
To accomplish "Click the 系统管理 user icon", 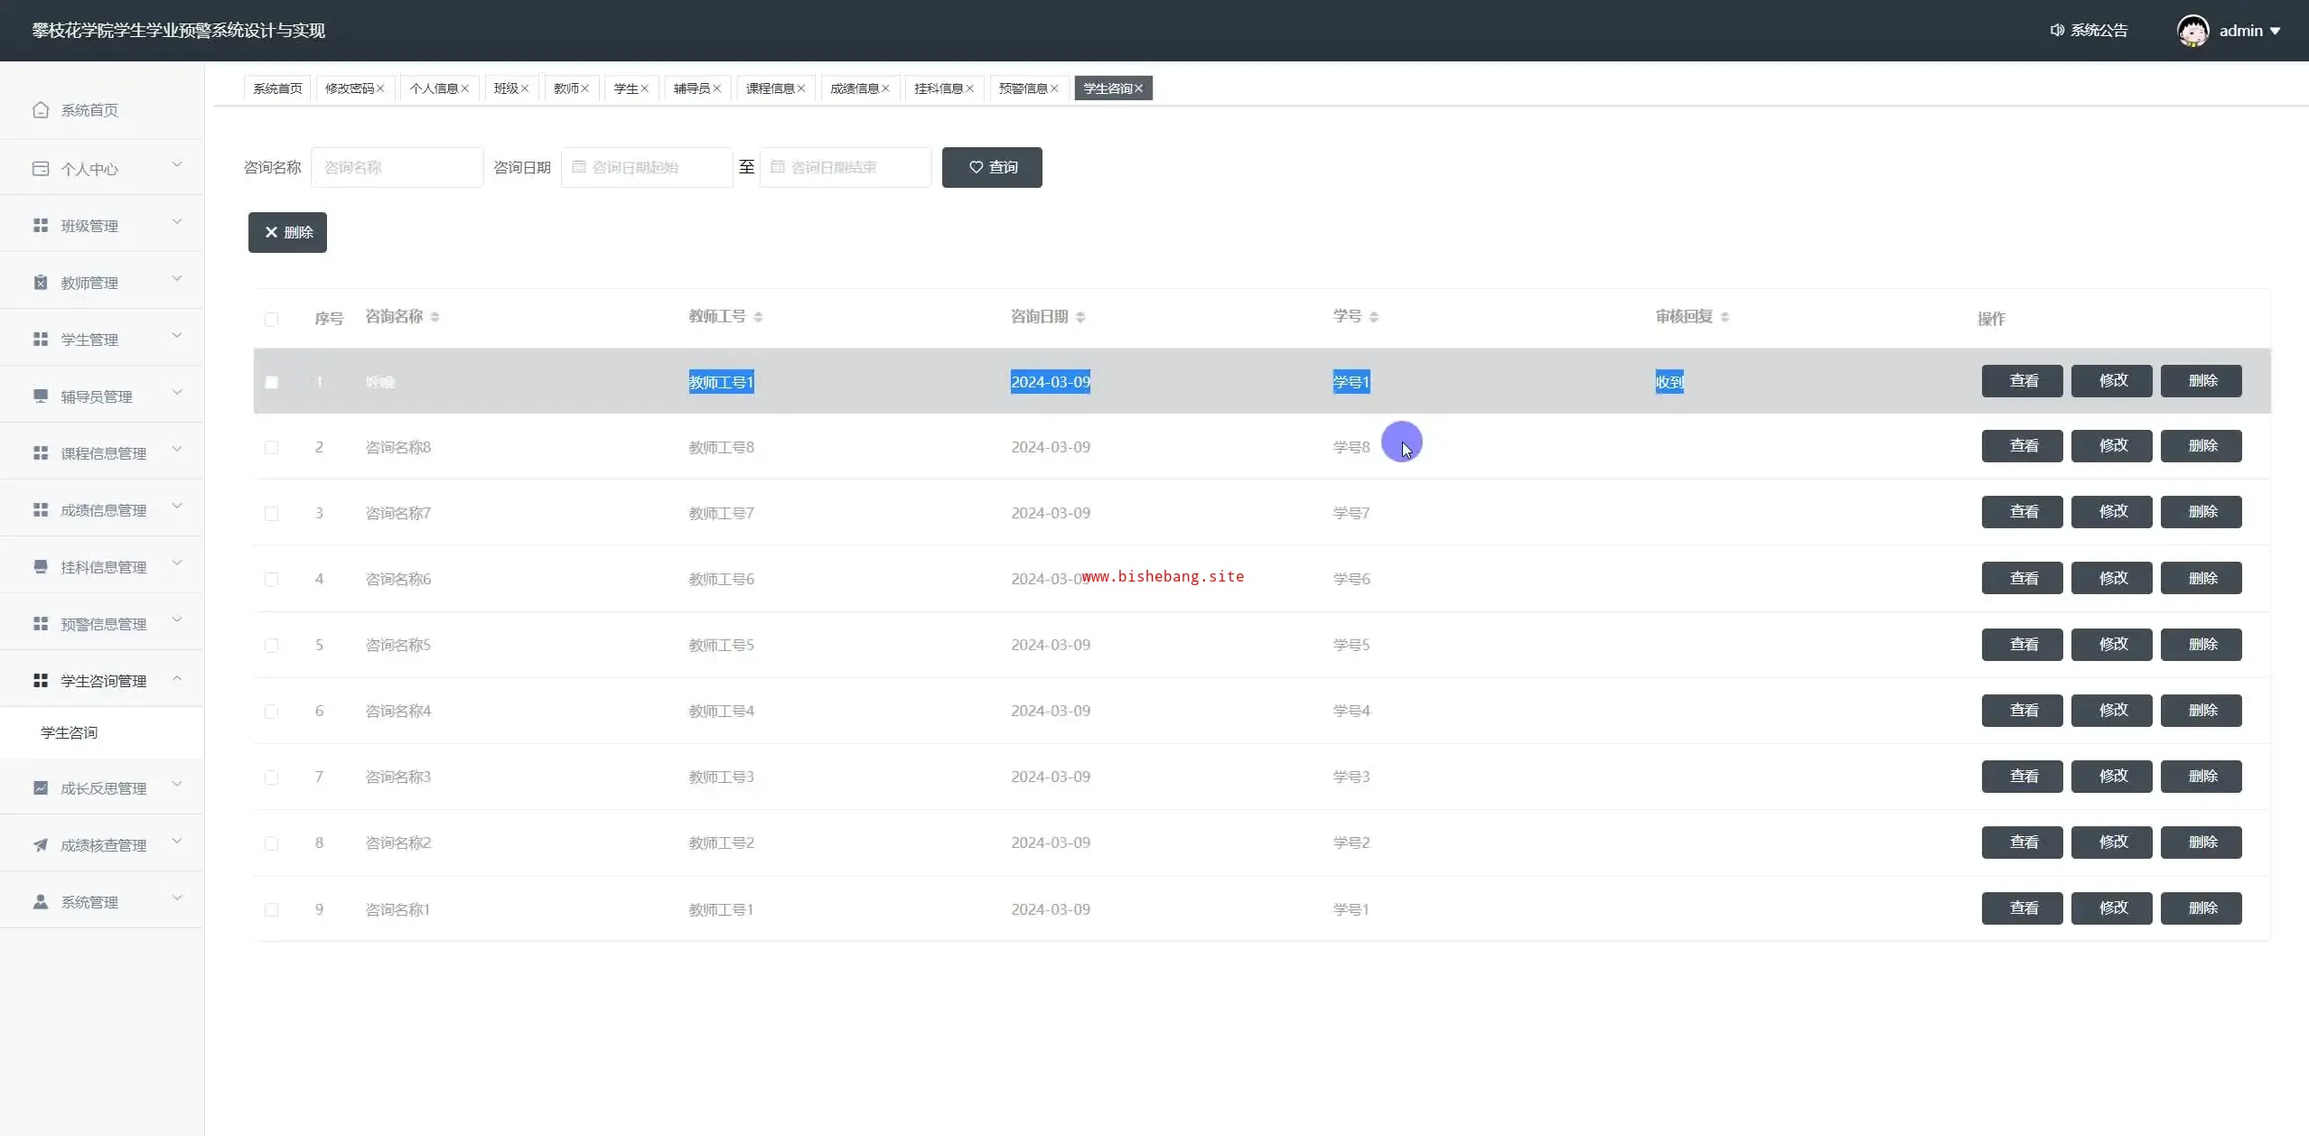I will (41, 902).
